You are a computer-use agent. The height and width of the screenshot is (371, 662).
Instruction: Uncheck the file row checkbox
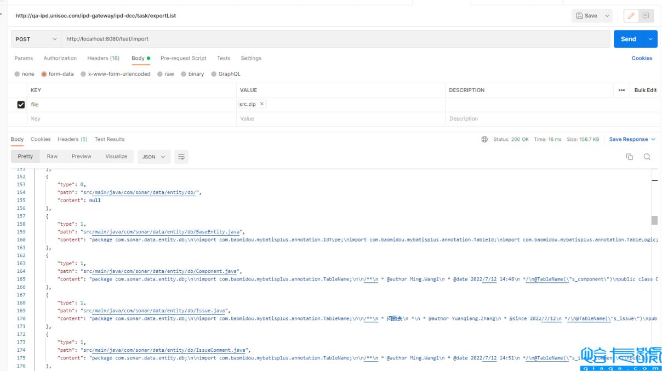pyautogui.click(x=21, y=105)
